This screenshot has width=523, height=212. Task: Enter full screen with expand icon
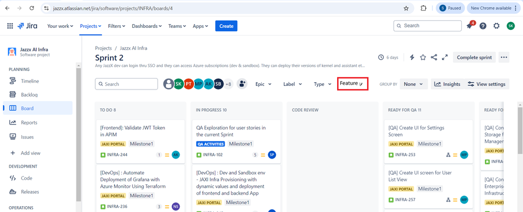tap(444, 58)
